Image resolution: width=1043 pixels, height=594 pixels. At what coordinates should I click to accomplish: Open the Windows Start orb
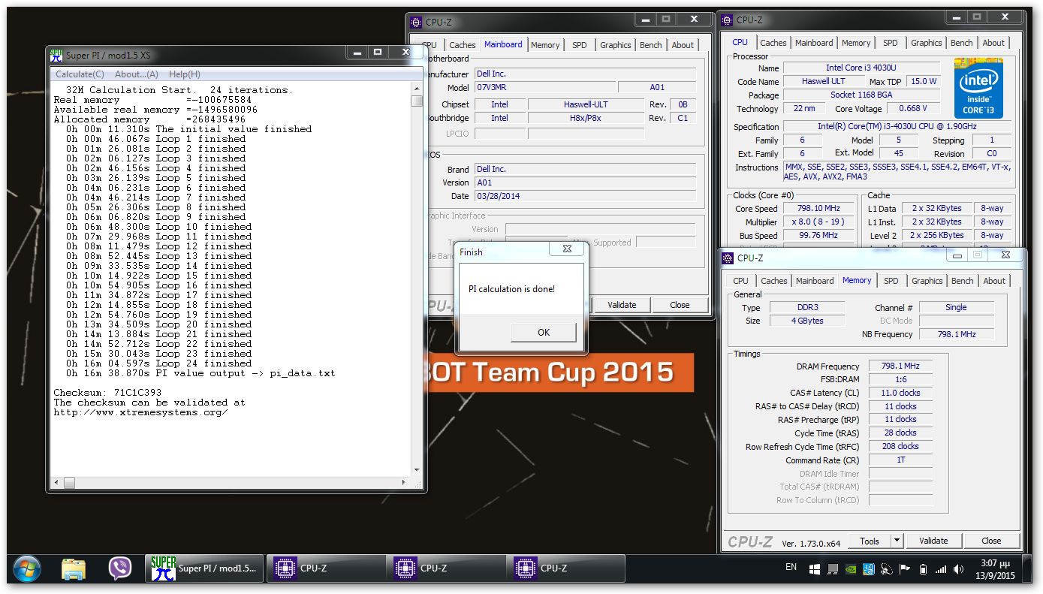[x=27, y=568]
